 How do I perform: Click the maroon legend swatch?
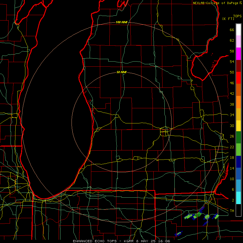click(238, 66)
